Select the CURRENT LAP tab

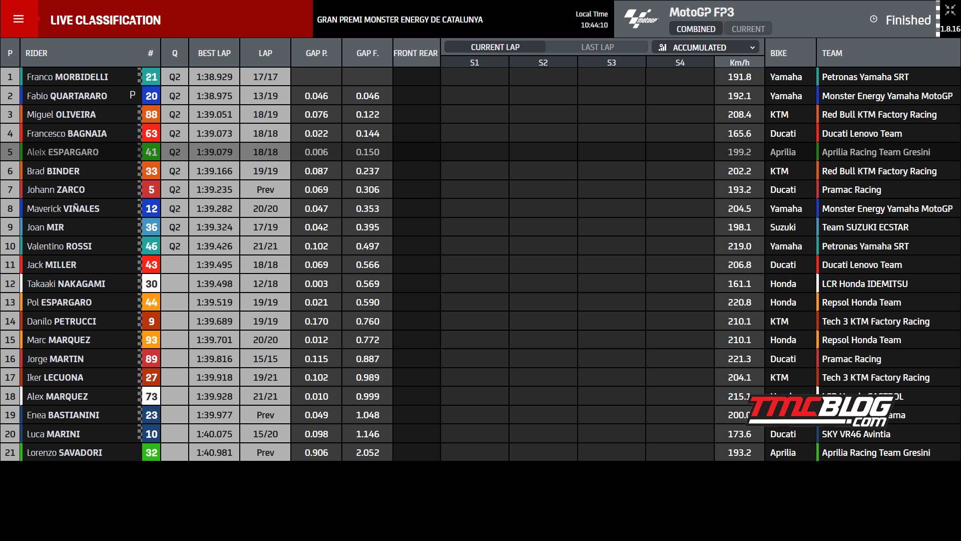point(495,47)
